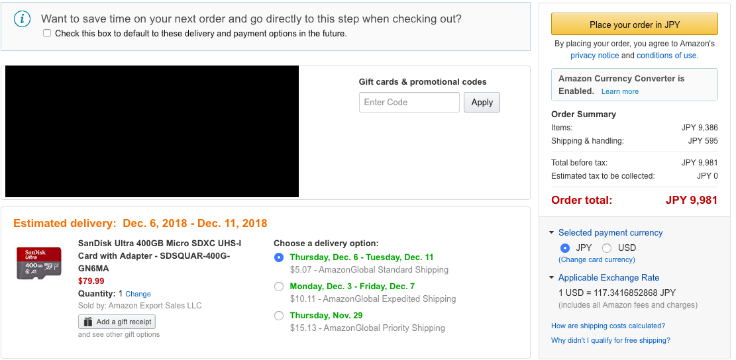The image size is (736, 360).
Task: Open the privacy notice link
Action: pyautogui.click(x=594, y=56)
